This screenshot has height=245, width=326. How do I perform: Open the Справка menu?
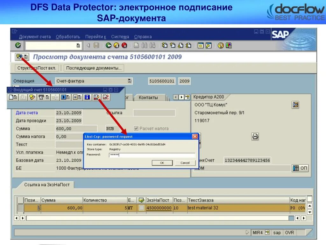pos(143,37)
